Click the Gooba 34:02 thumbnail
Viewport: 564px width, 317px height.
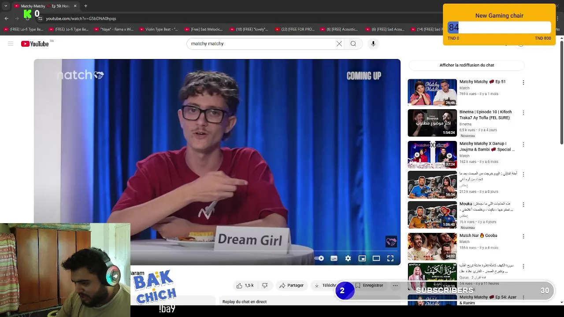tap(432, 247)
